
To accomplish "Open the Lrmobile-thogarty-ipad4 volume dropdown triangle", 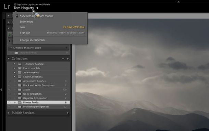I will pos(66,48).
